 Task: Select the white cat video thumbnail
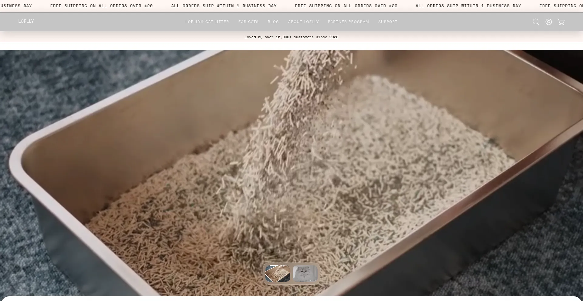coord(305,273)
